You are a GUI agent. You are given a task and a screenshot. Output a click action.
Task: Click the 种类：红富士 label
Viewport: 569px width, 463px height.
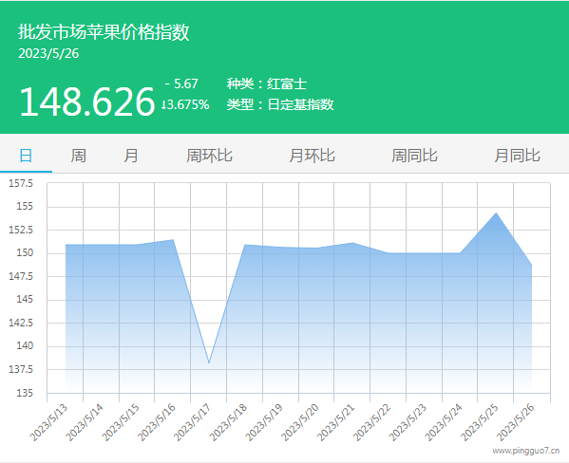tap(267, 84)
